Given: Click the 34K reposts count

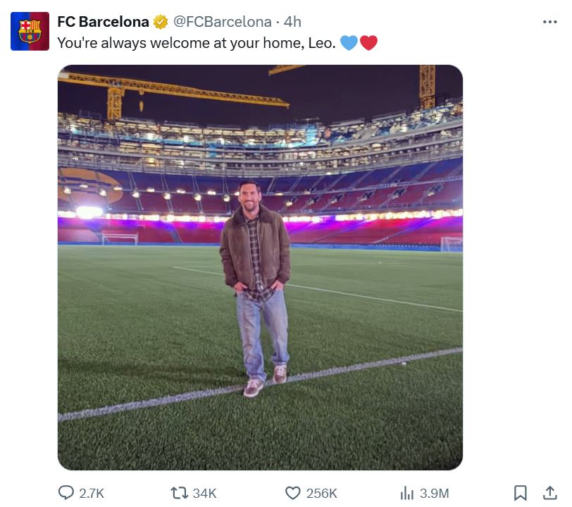Looking at the screenshot, I should pos(205,493).
